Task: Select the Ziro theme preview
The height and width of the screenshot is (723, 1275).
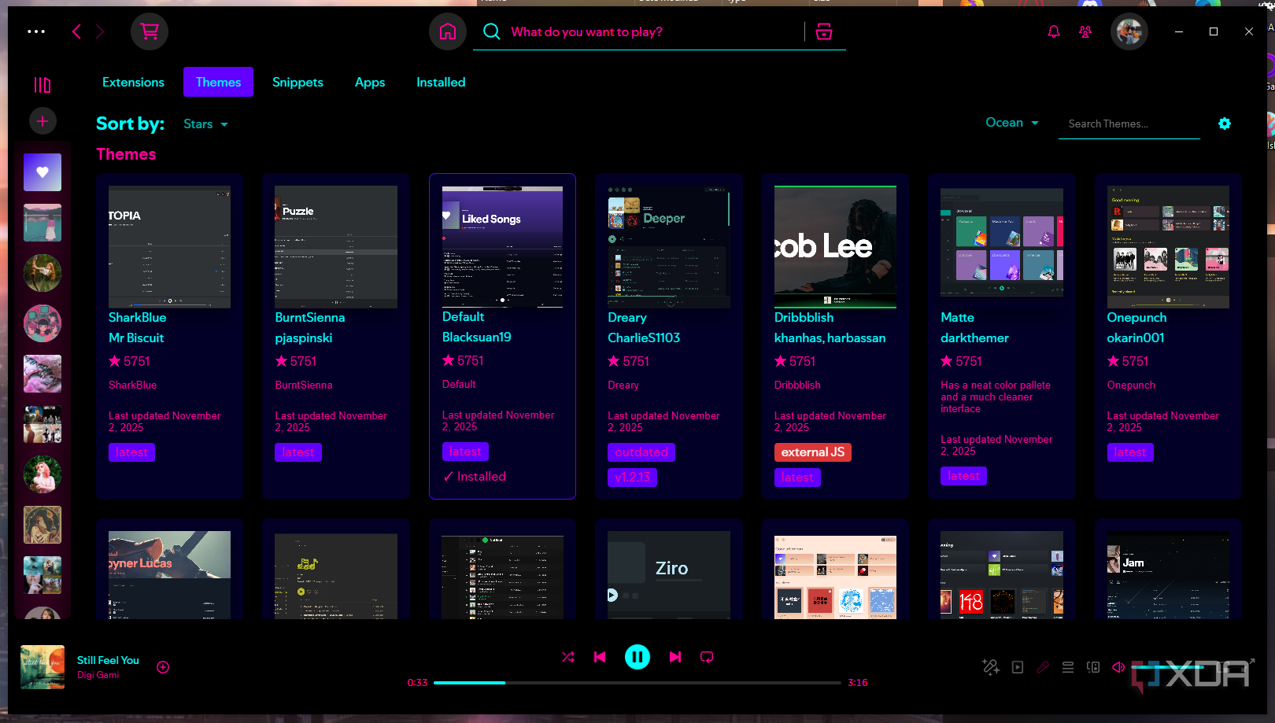Action: tap(669, 575)
